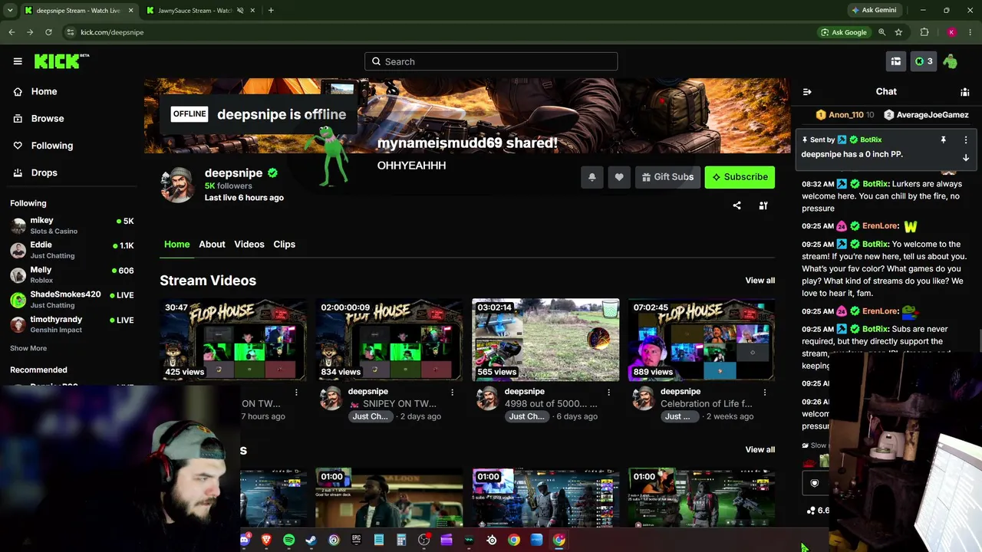The width and height of the screenshot is (982, 552).
Task: Click Ask Google in address bar
Action: 844,32
